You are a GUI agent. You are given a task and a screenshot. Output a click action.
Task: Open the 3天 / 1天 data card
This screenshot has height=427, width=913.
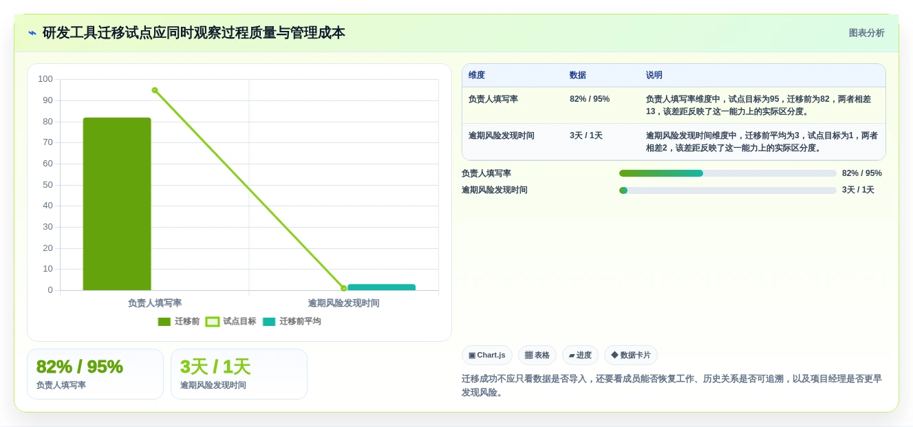(239, 374)
